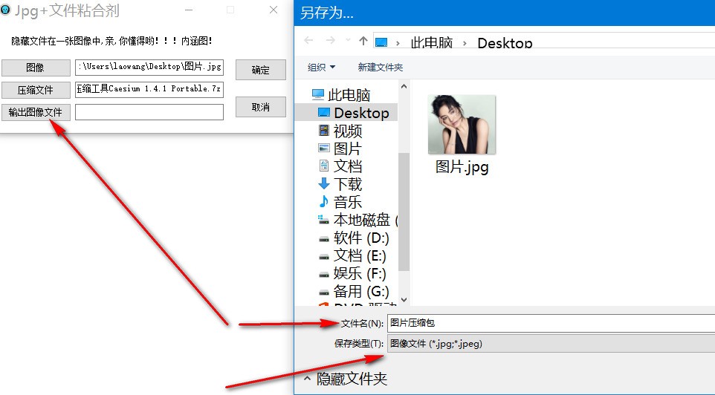This screenshot has width=715, height=395.
Task: Select 娱乐 (F:) drive in the tree
Action: [x=360, y=274]
